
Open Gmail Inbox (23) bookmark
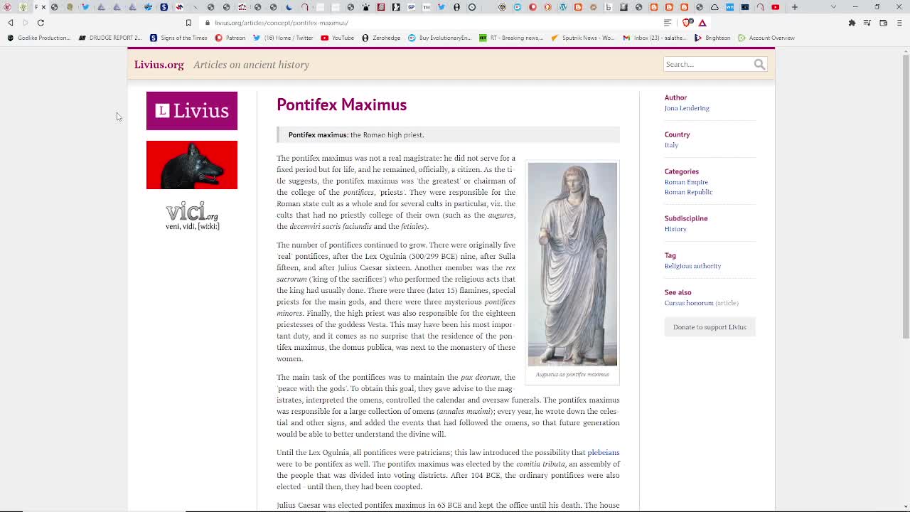[x=655, y=38]
